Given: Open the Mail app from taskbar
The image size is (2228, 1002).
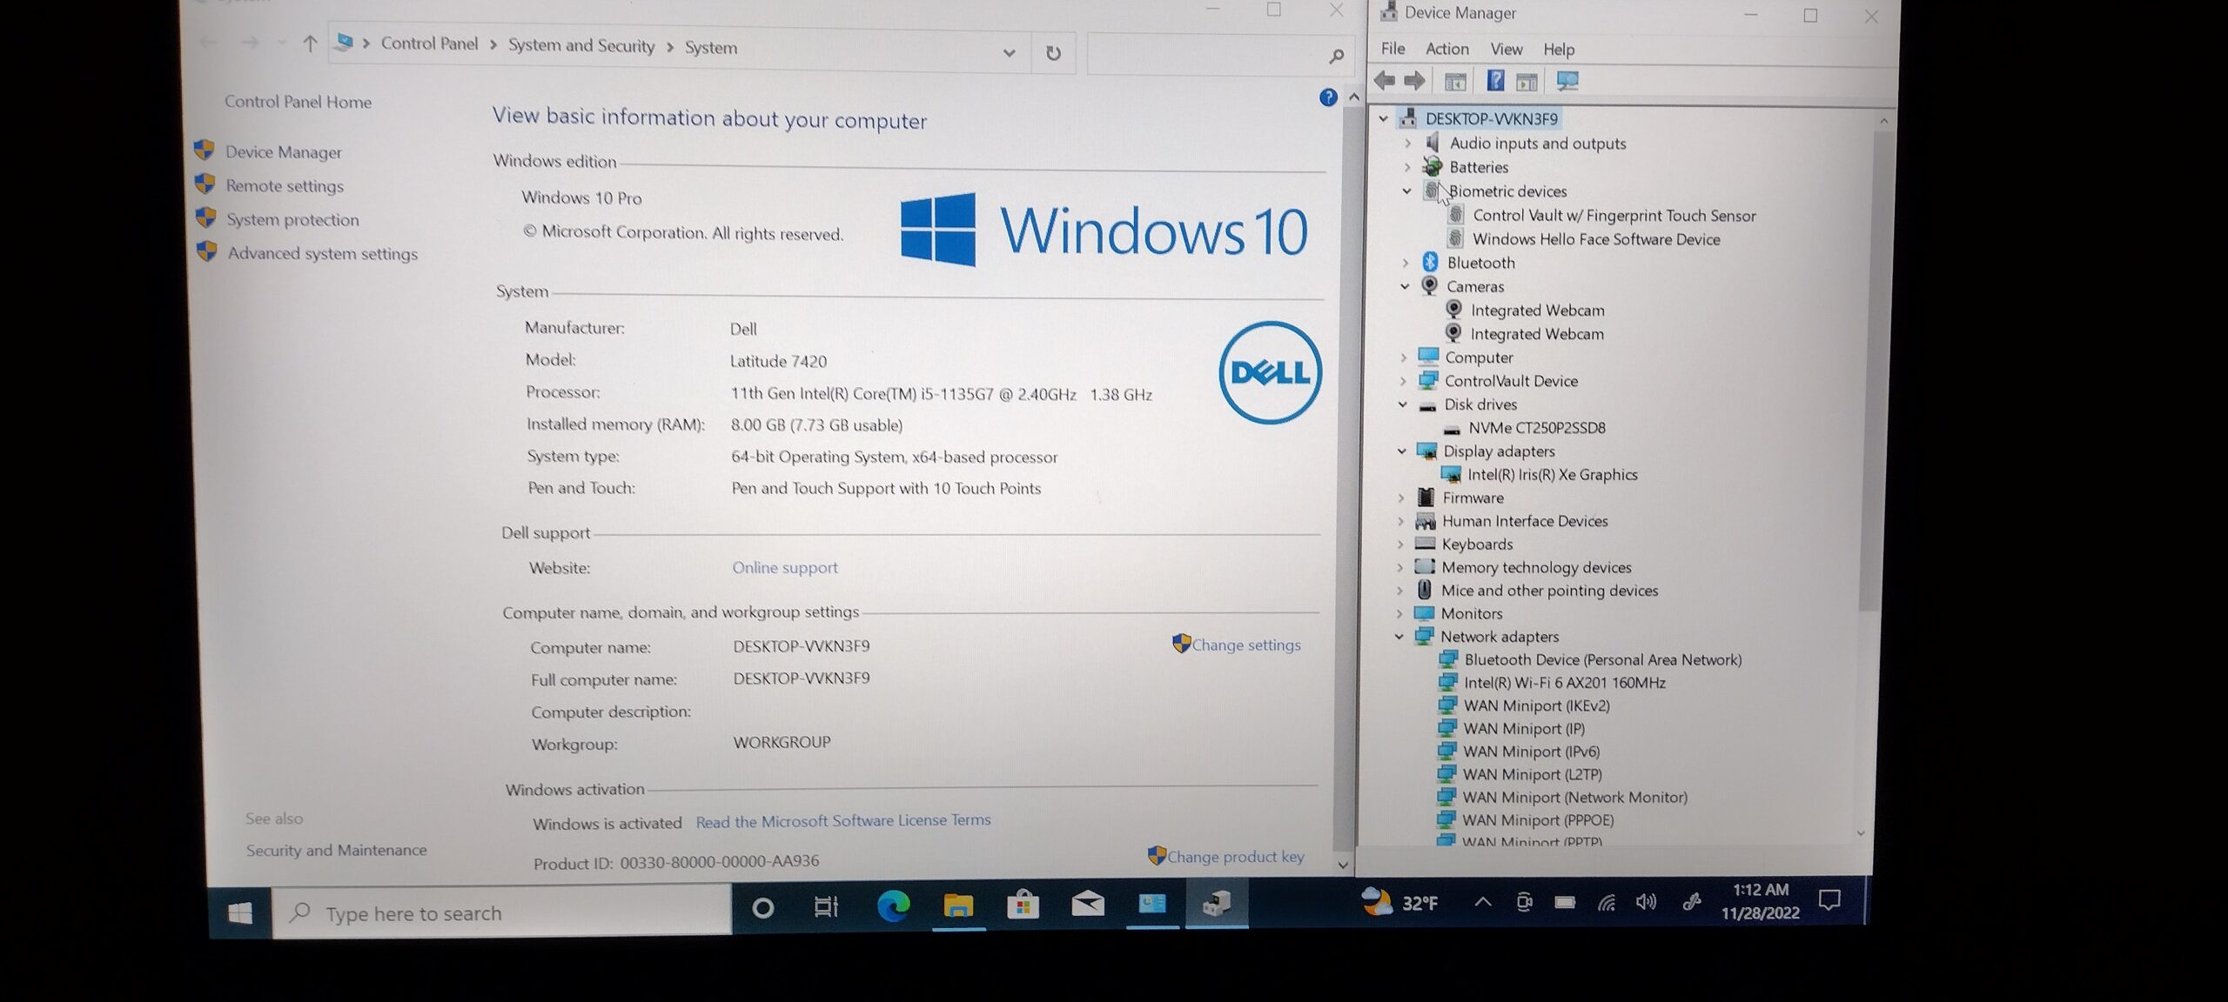Looking at the screenshot, I should [x=1087, y=904].
